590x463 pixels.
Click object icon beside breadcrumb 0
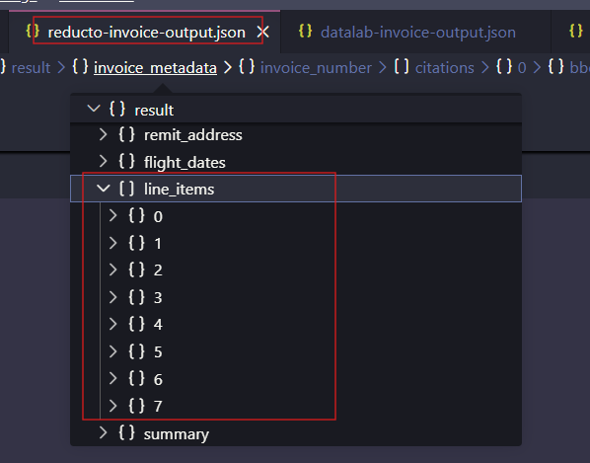[504, 66]
